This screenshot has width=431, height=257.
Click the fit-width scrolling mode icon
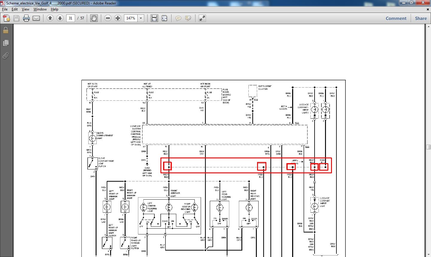pos(154,18)
